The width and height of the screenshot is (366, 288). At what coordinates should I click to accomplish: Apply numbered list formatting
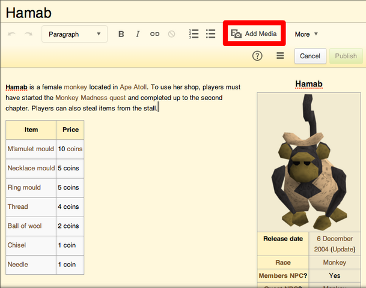pyautogui.click(x=194, y=34)
